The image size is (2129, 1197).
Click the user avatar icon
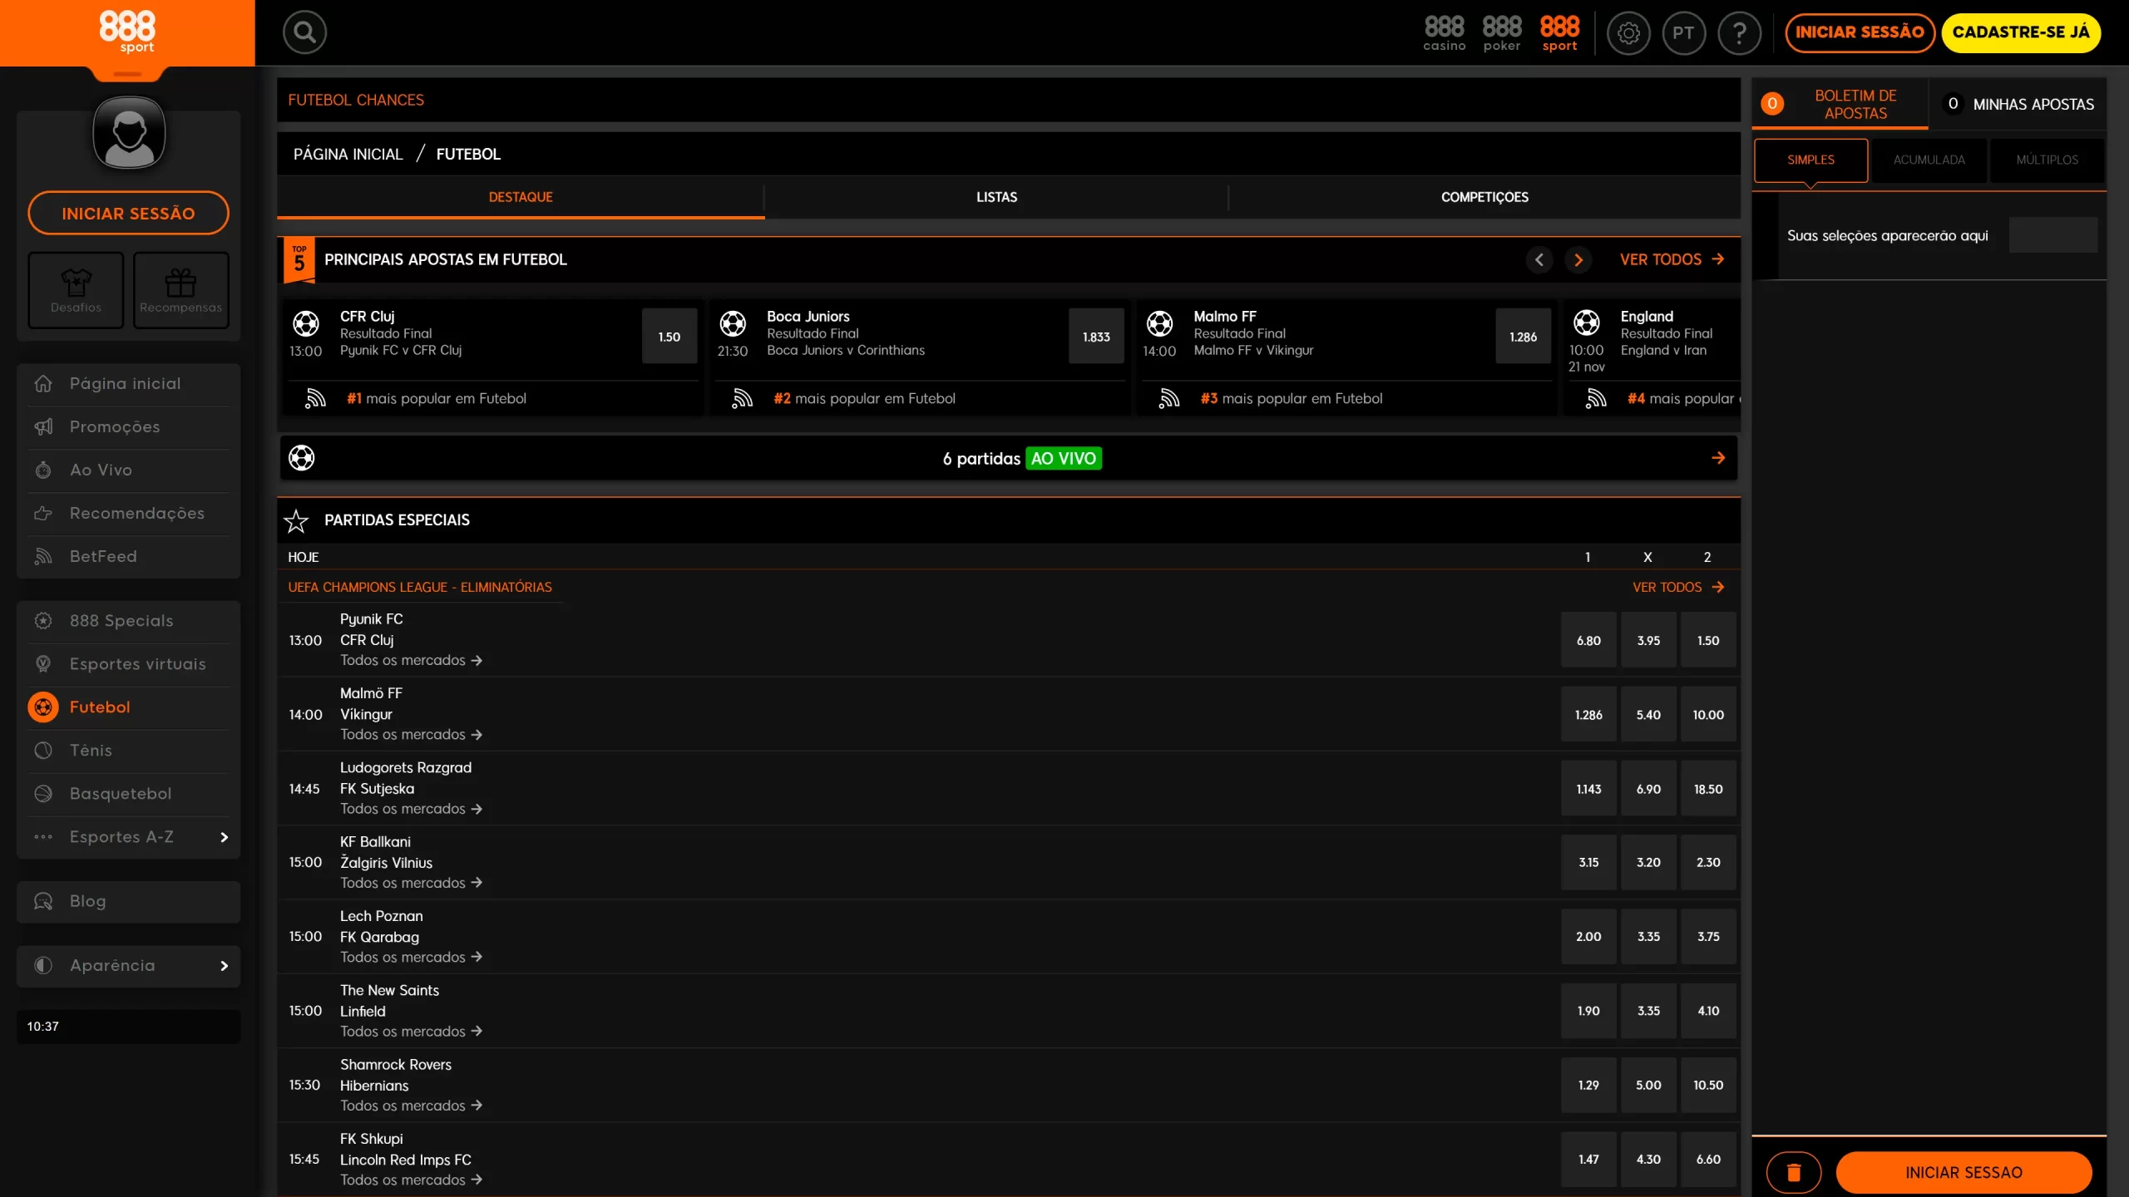click(129, 133)
